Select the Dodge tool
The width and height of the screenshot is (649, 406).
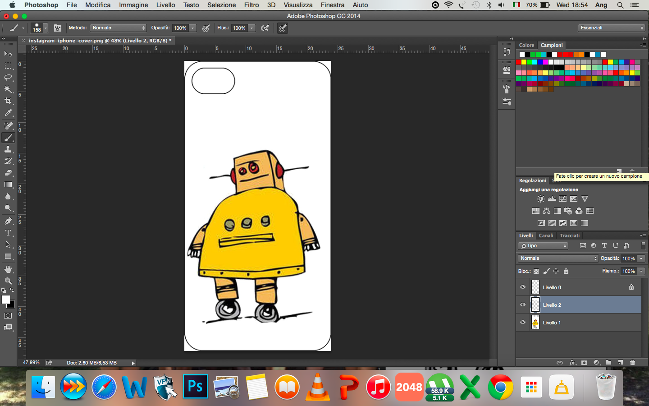point(8,208)
